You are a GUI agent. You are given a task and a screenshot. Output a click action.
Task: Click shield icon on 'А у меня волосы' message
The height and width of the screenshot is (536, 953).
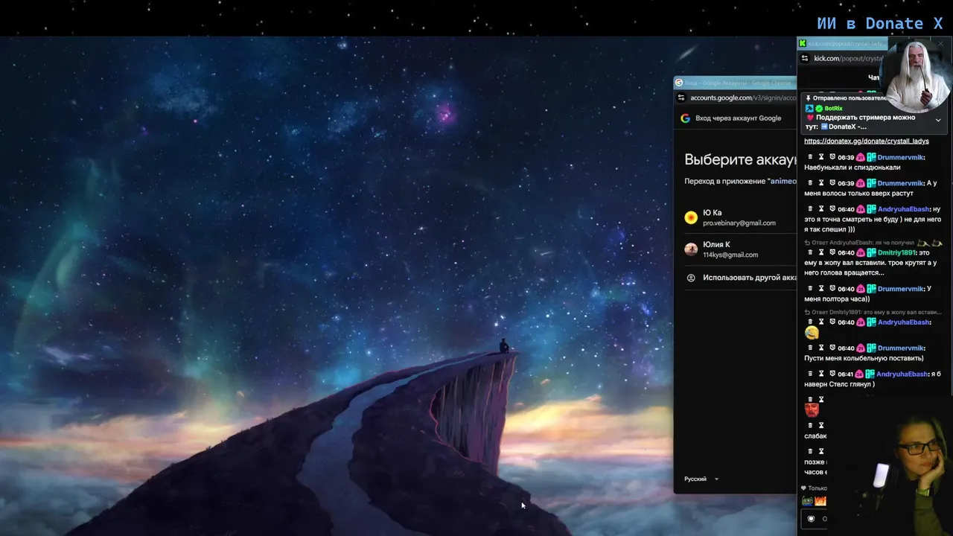(x=832, y=183)
